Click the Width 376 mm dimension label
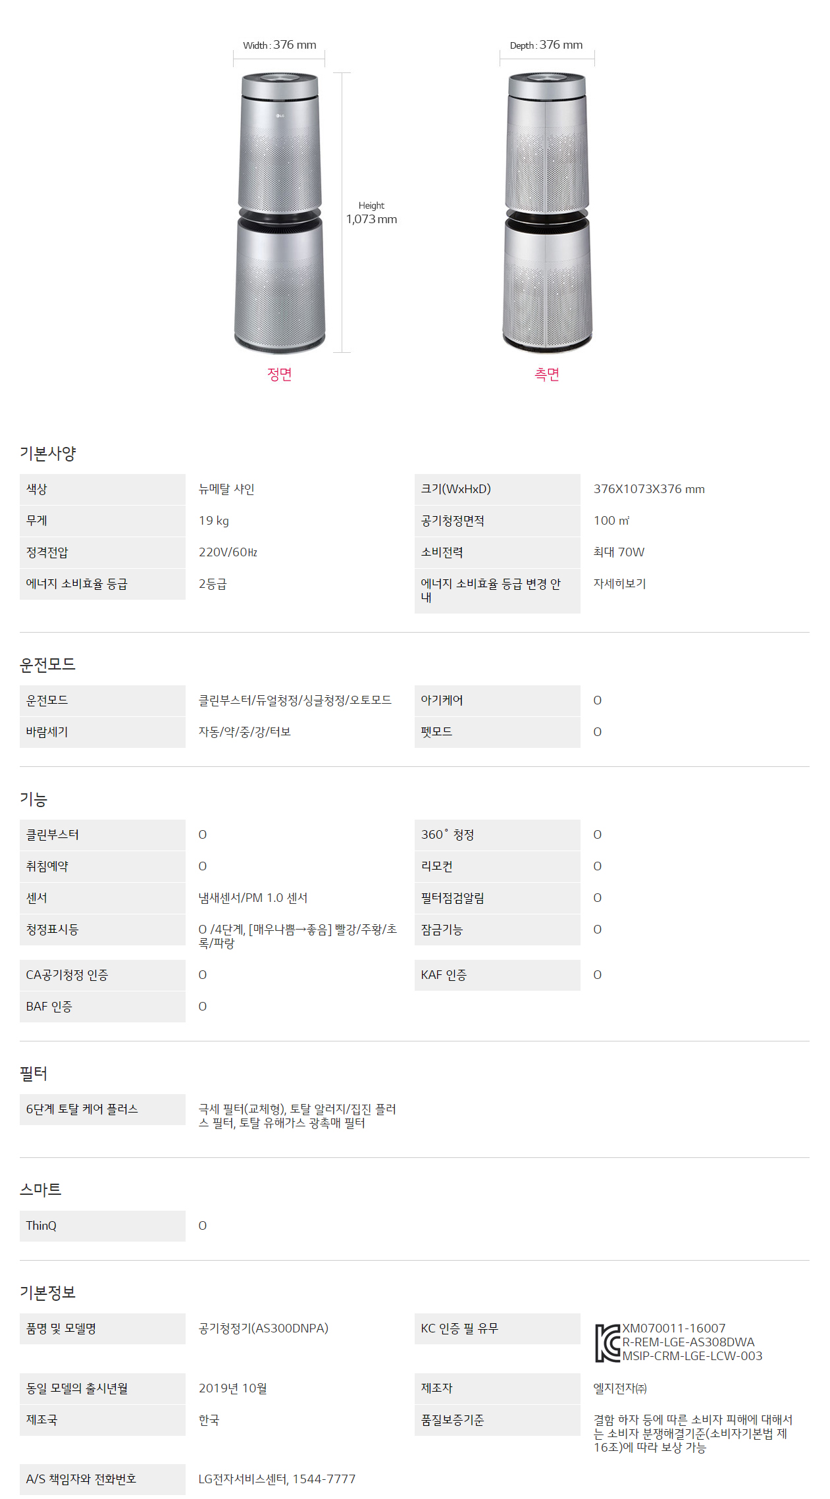Image resolution: width=830 pixels, height=1499 pixels. [280, 45]
